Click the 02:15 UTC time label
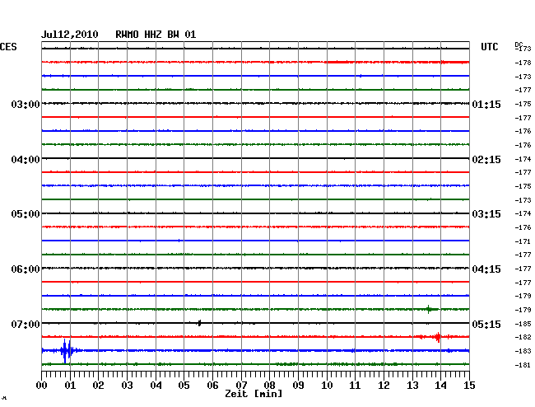This screenshot has height=407, width=535. pos(486,160)
